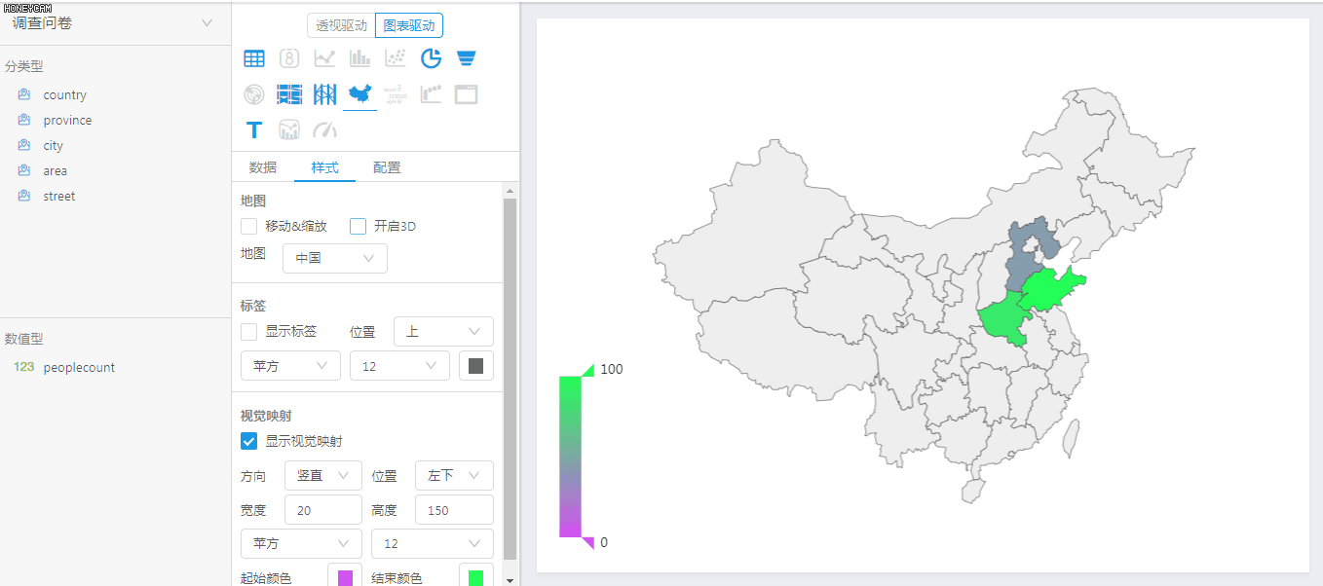Screen dimensions: 1323x586
Task: Click the 宽度 input field
Action: pyautogui.click(x=323, y=510)
